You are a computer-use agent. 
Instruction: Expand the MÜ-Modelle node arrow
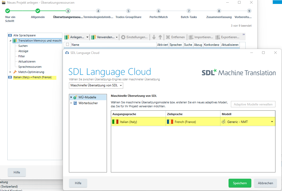coord(71,97)
